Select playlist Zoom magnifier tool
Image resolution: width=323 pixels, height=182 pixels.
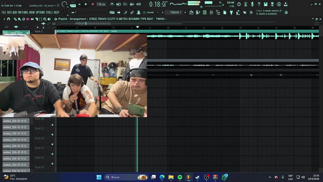[x=45, y=19]
